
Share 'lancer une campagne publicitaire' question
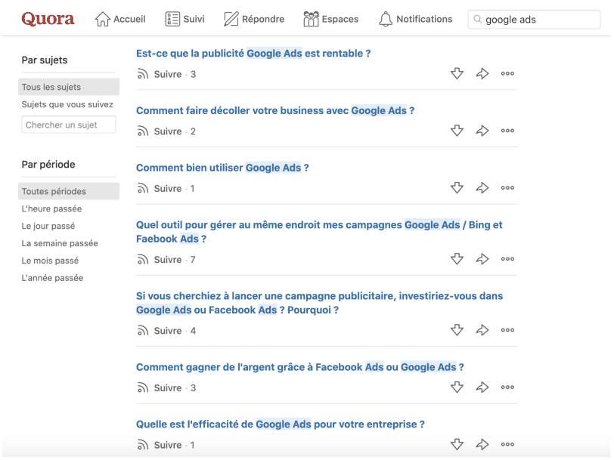click(482, 330)
